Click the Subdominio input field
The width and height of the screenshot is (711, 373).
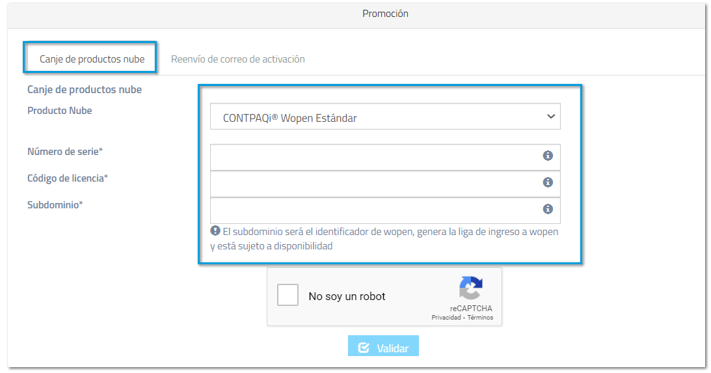[x=385, y=210]
